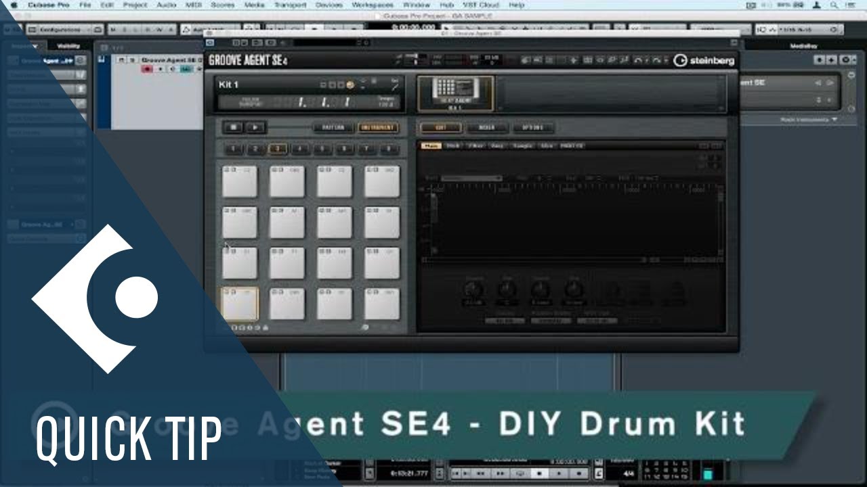Select the Kit 1 slot thumbnail
This screenshot has height=487, width=867.
[455, 93]
